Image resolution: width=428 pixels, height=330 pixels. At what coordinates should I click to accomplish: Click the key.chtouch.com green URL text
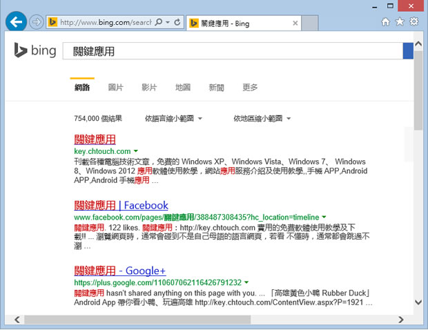(x=102, y=151)
